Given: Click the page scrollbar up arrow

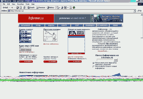Looking at the screenshot, I should coord(142,15).
